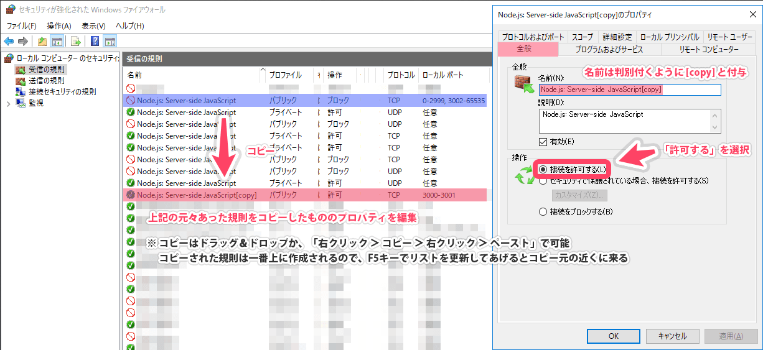Open the ファイル(F) menu
The image size is (763, 350).
click(x=22, y=25)
